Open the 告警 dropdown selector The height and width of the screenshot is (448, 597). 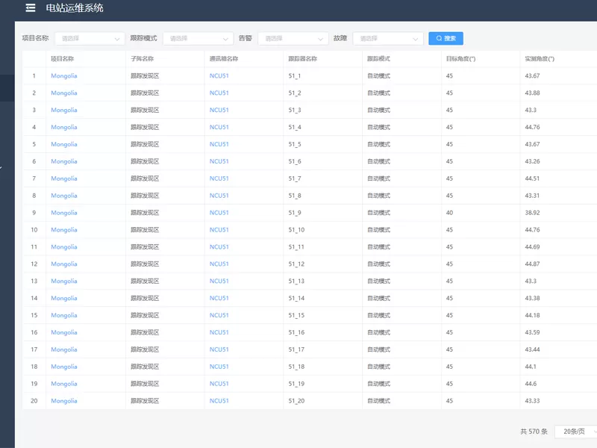pos(293,38)
